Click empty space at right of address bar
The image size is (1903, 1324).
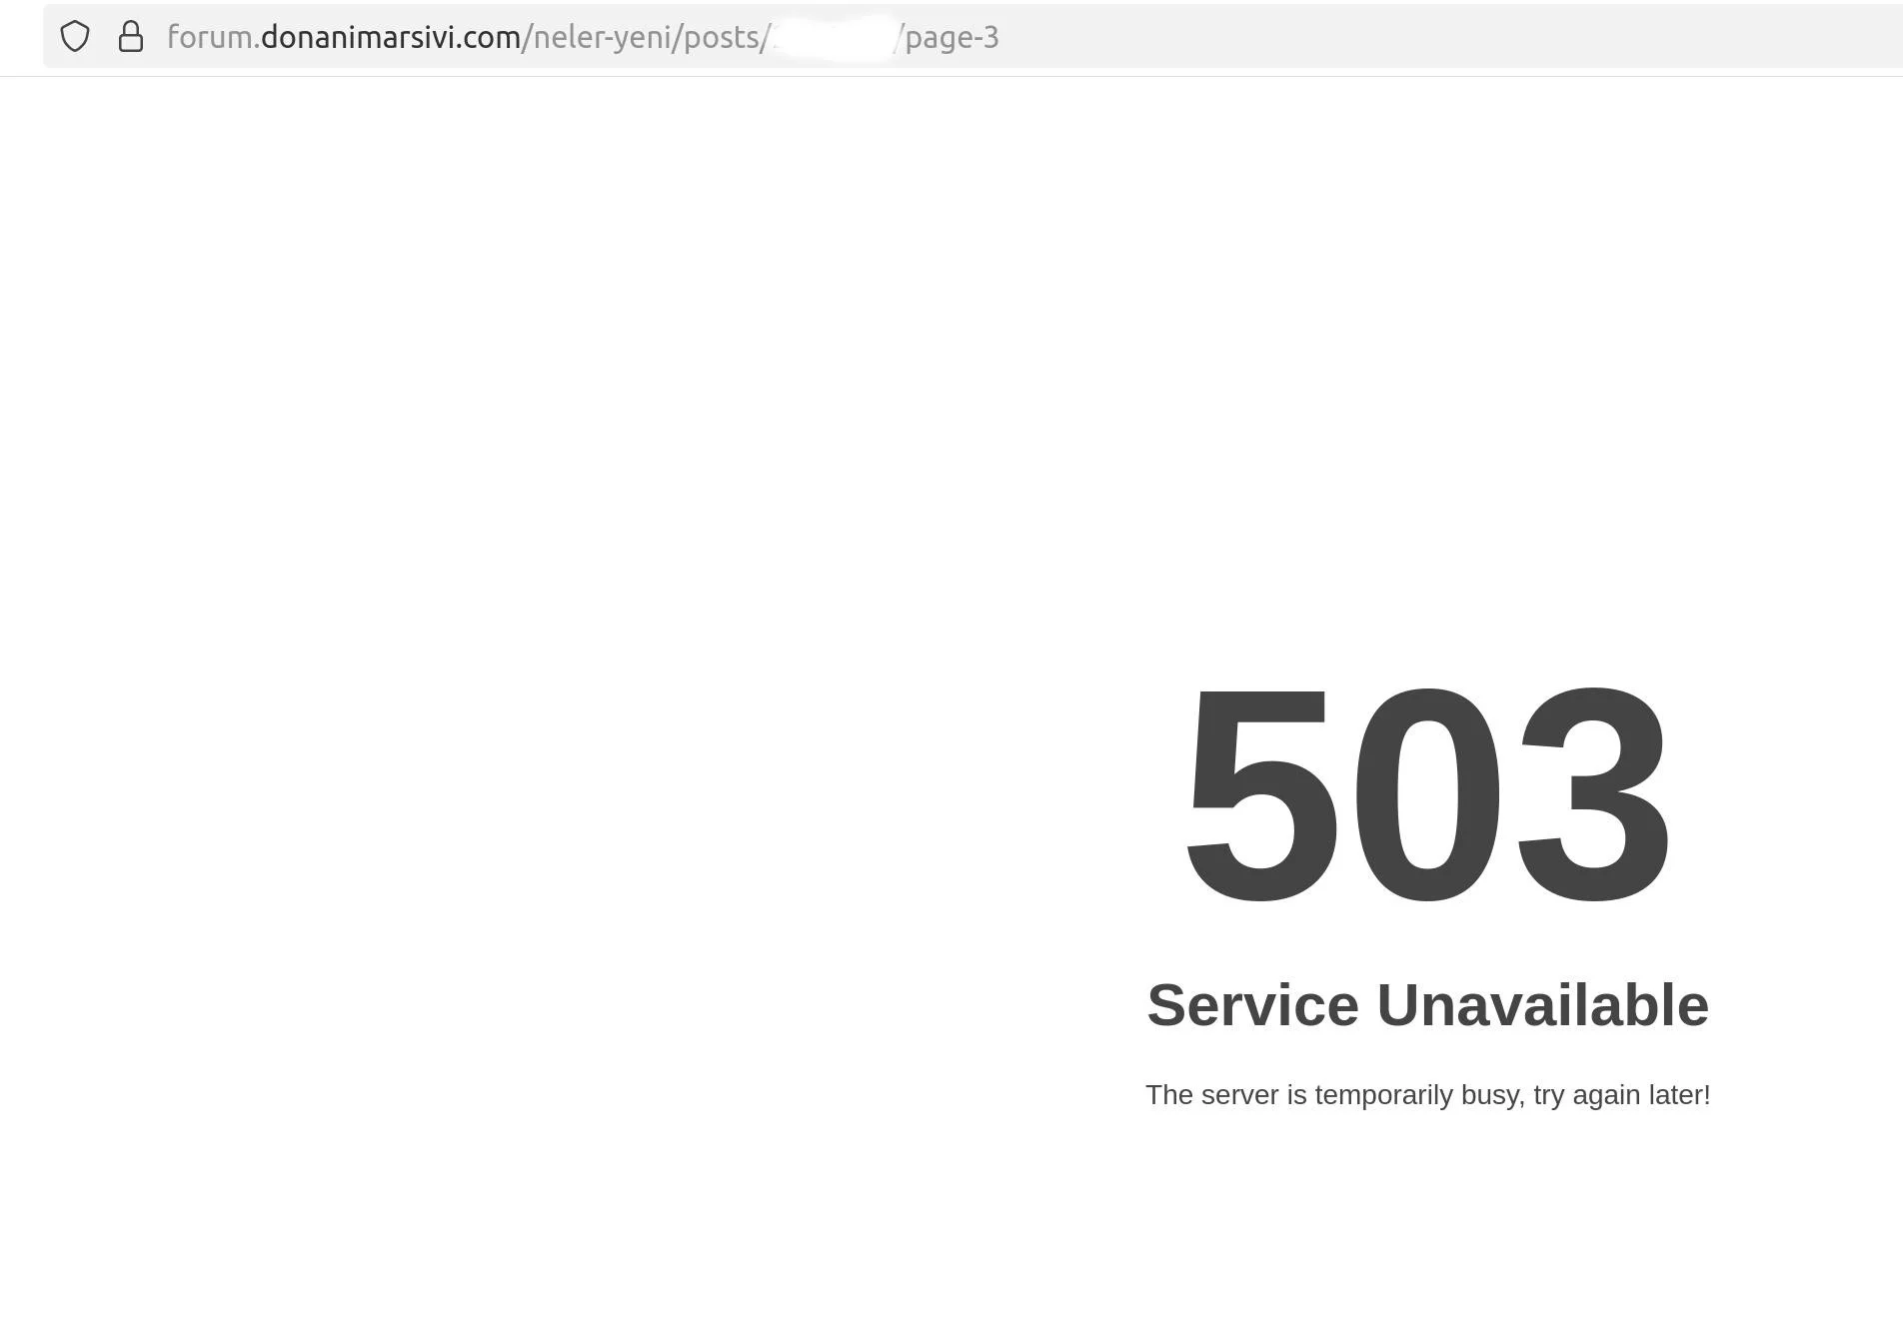point(1449,36)
